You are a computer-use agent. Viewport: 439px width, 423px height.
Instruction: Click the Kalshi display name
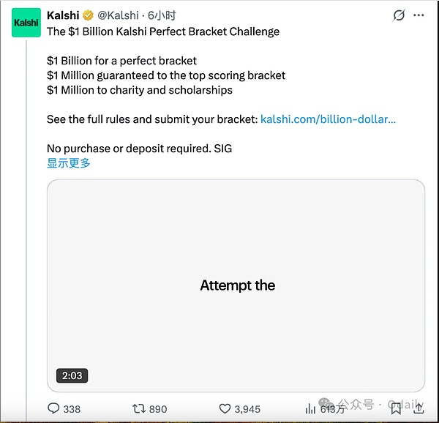(x=63, y=15)
